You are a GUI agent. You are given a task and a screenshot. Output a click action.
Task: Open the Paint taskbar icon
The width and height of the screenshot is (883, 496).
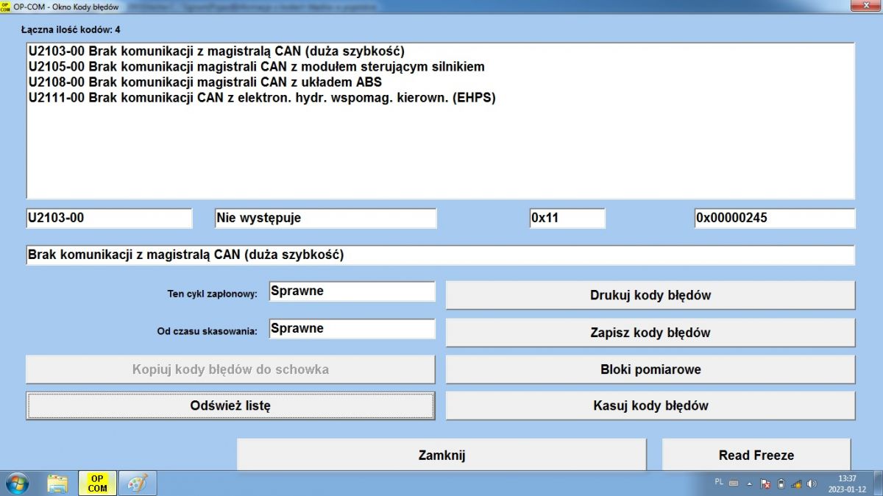[x=138, y=483]
